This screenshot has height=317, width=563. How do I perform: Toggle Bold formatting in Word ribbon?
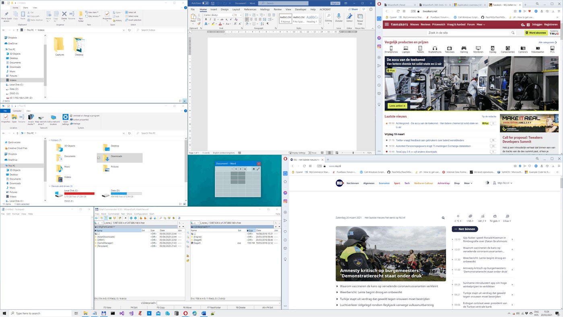pos(206,19)
